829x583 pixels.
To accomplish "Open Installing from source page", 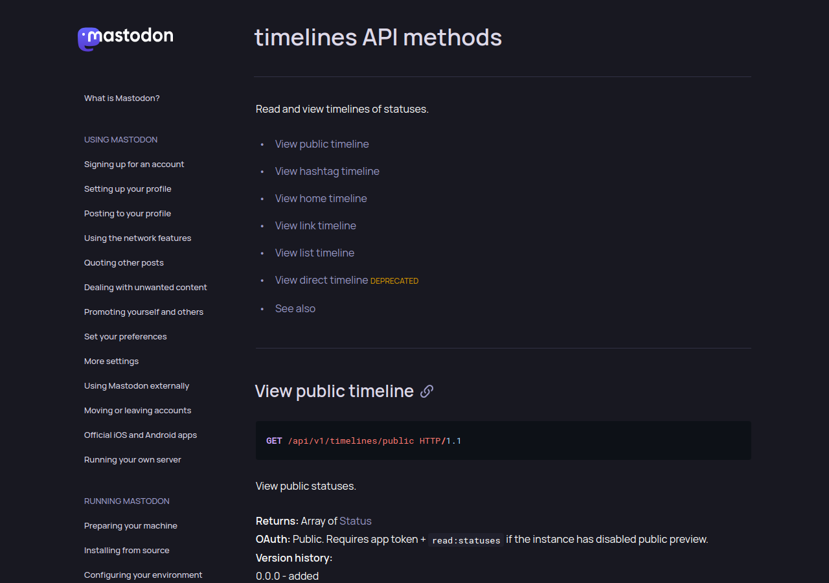I will coord(127,551).
